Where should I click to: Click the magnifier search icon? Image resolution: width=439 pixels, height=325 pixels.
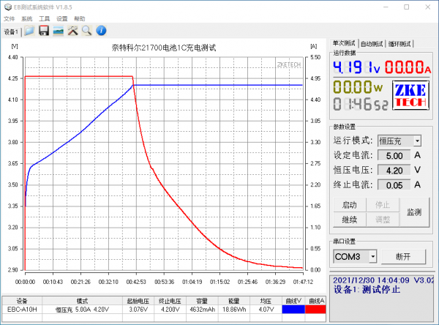[x=86, y=31]
